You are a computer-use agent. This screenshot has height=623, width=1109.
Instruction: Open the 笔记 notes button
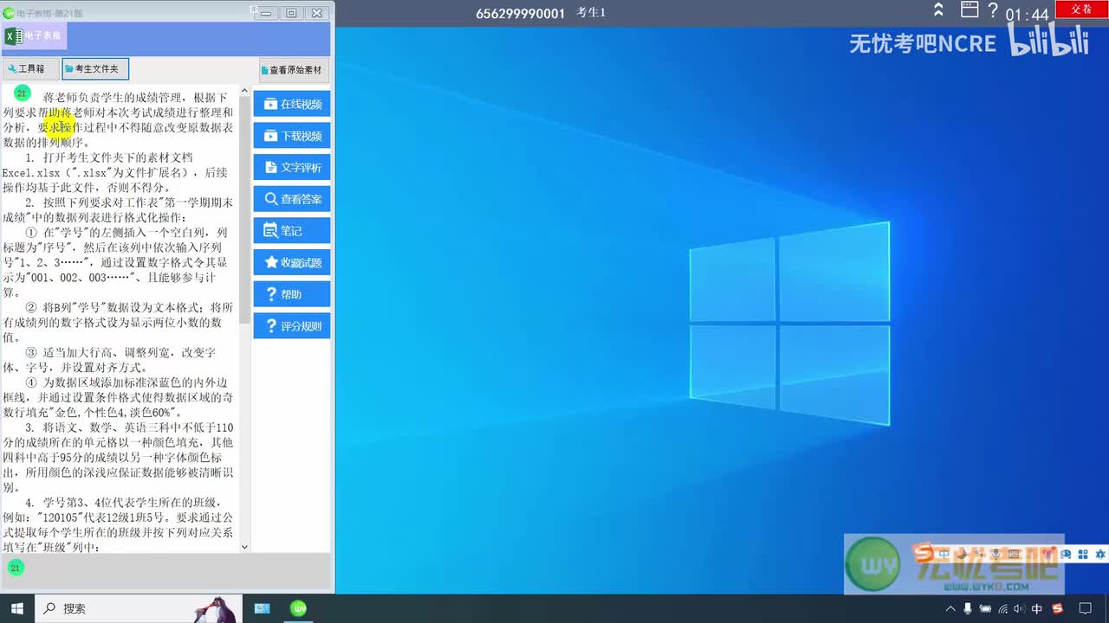coord(292,231)
